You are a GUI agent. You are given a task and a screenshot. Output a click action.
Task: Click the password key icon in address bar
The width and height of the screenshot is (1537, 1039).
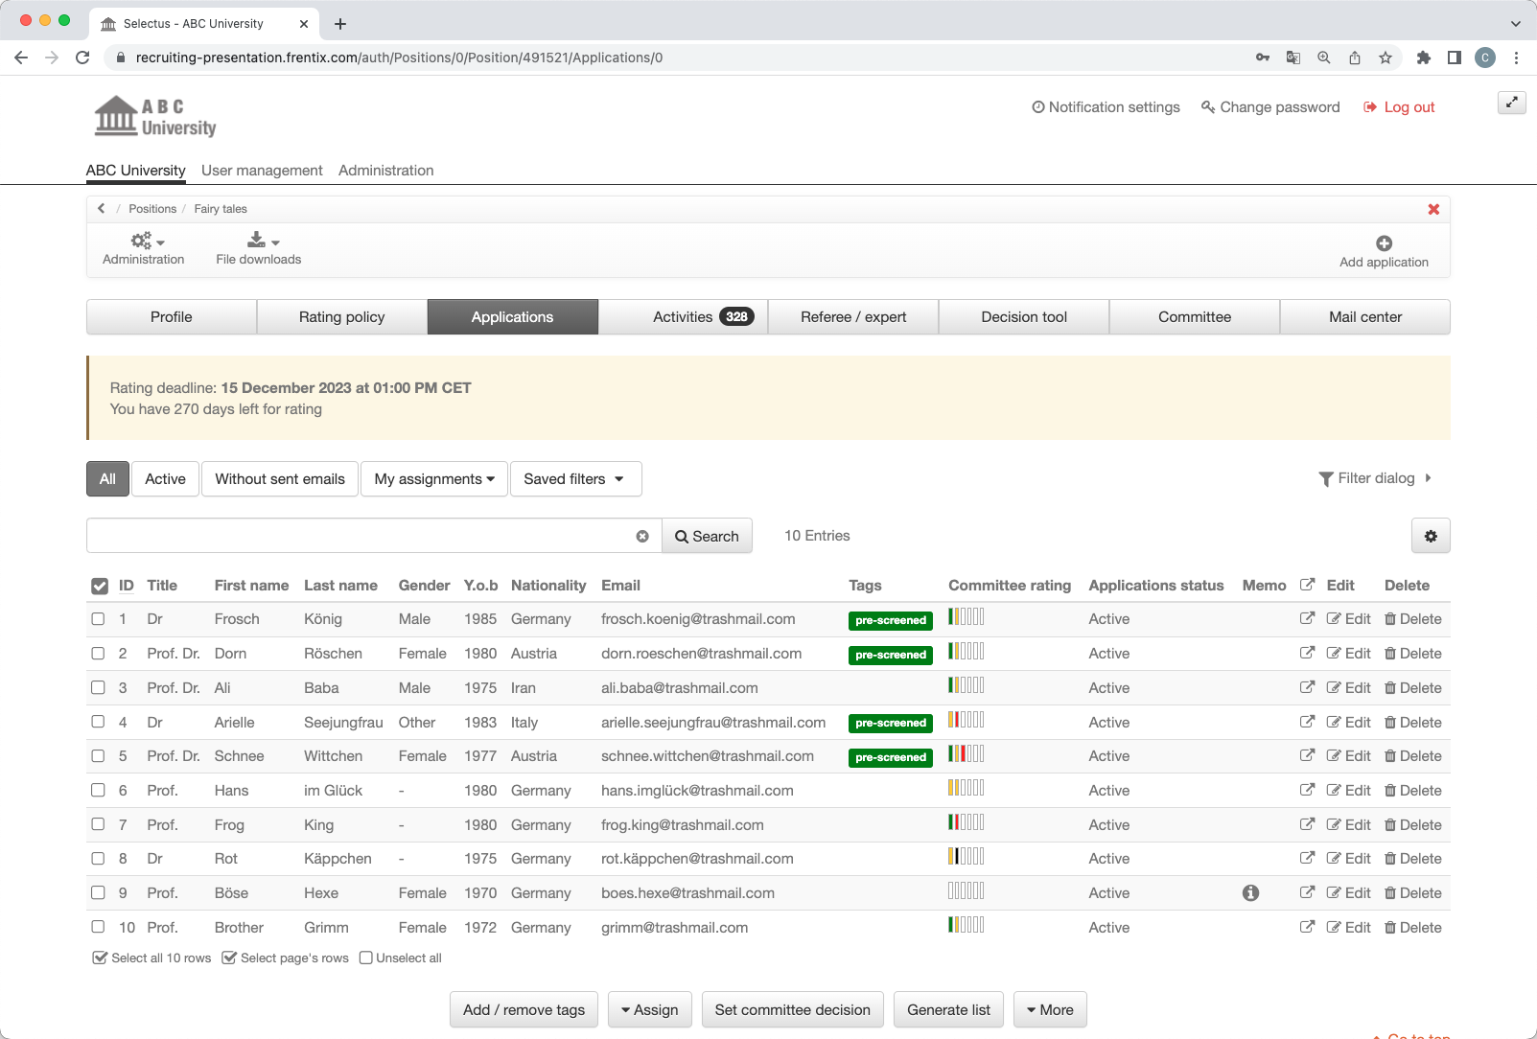(x=1263, y=58)
